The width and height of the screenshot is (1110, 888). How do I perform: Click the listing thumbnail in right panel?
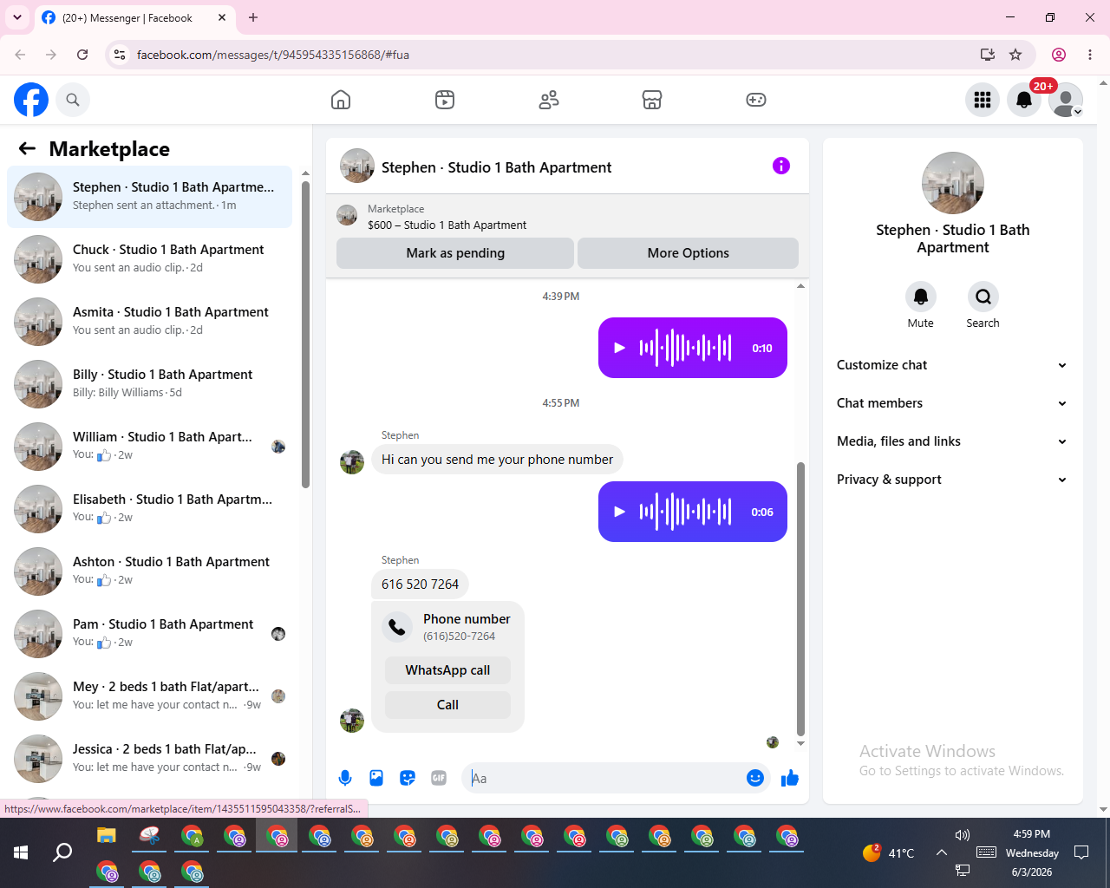(x=953, y=183)
